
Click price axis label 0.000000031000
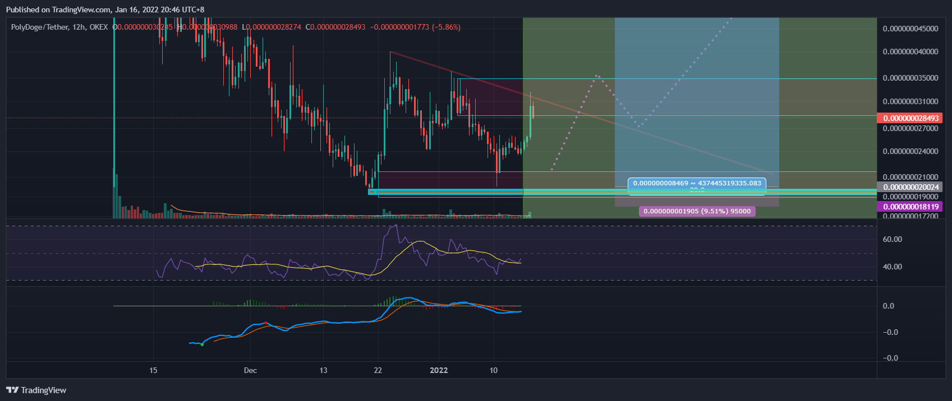coord(910,101)
